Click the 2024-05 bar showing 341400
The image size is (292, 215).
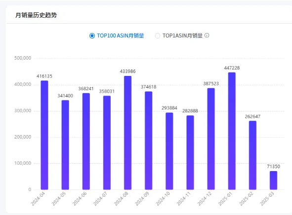pos(65,145)
